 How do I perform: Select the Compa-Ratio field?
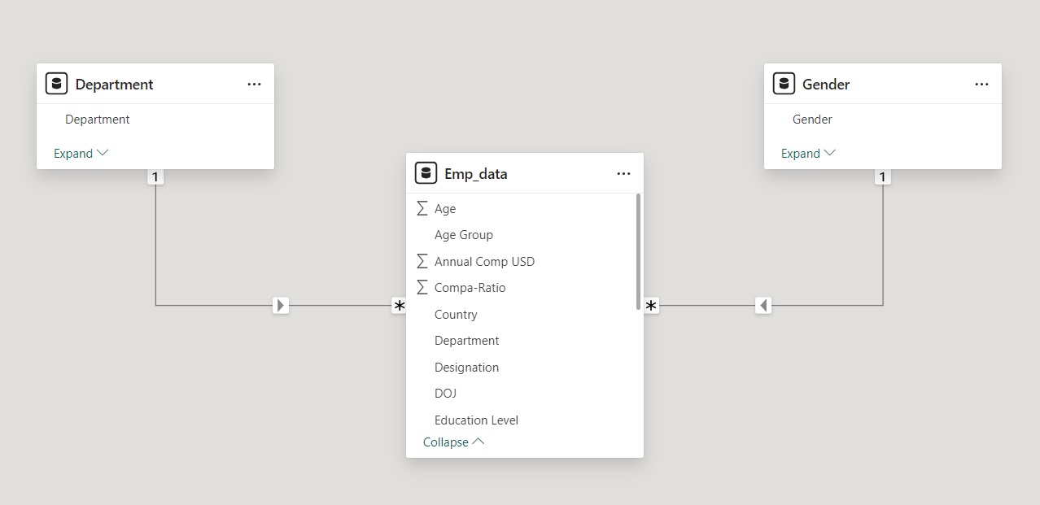click(x=470, y=288)
